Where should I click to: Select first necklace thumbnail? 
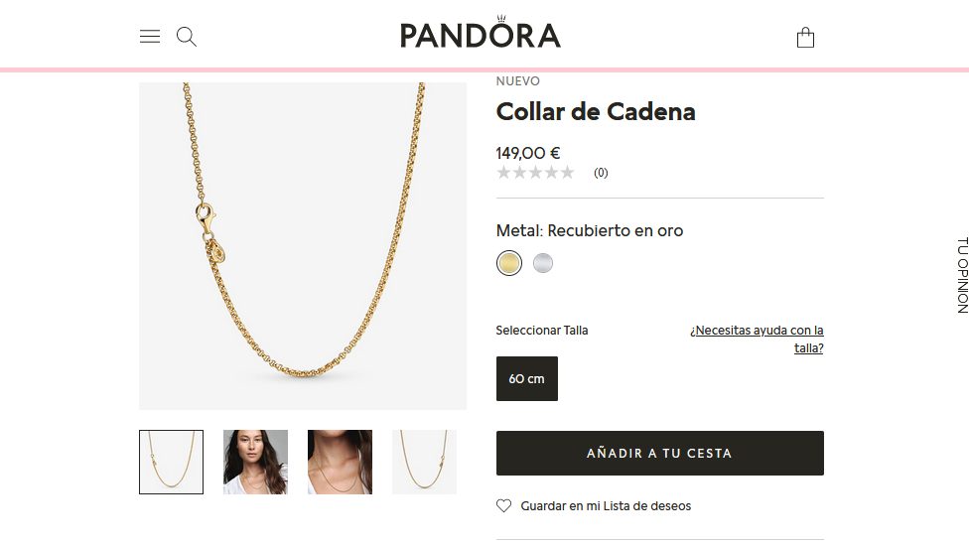pyautogui.click(x=171, y=462)
